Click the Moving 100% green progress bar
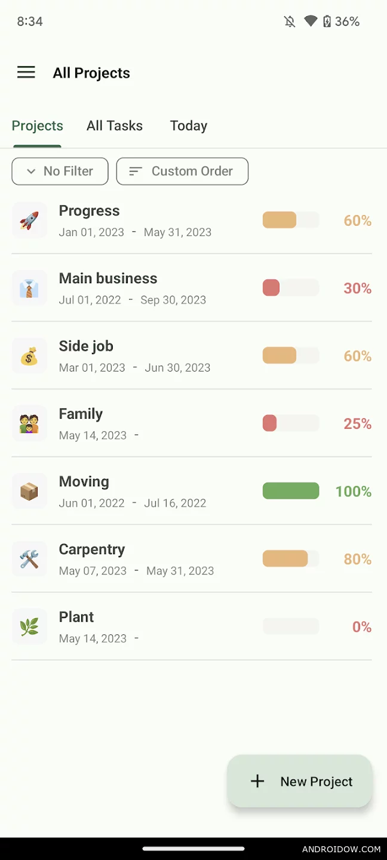 pyautogui.click(x=291, y=491)
